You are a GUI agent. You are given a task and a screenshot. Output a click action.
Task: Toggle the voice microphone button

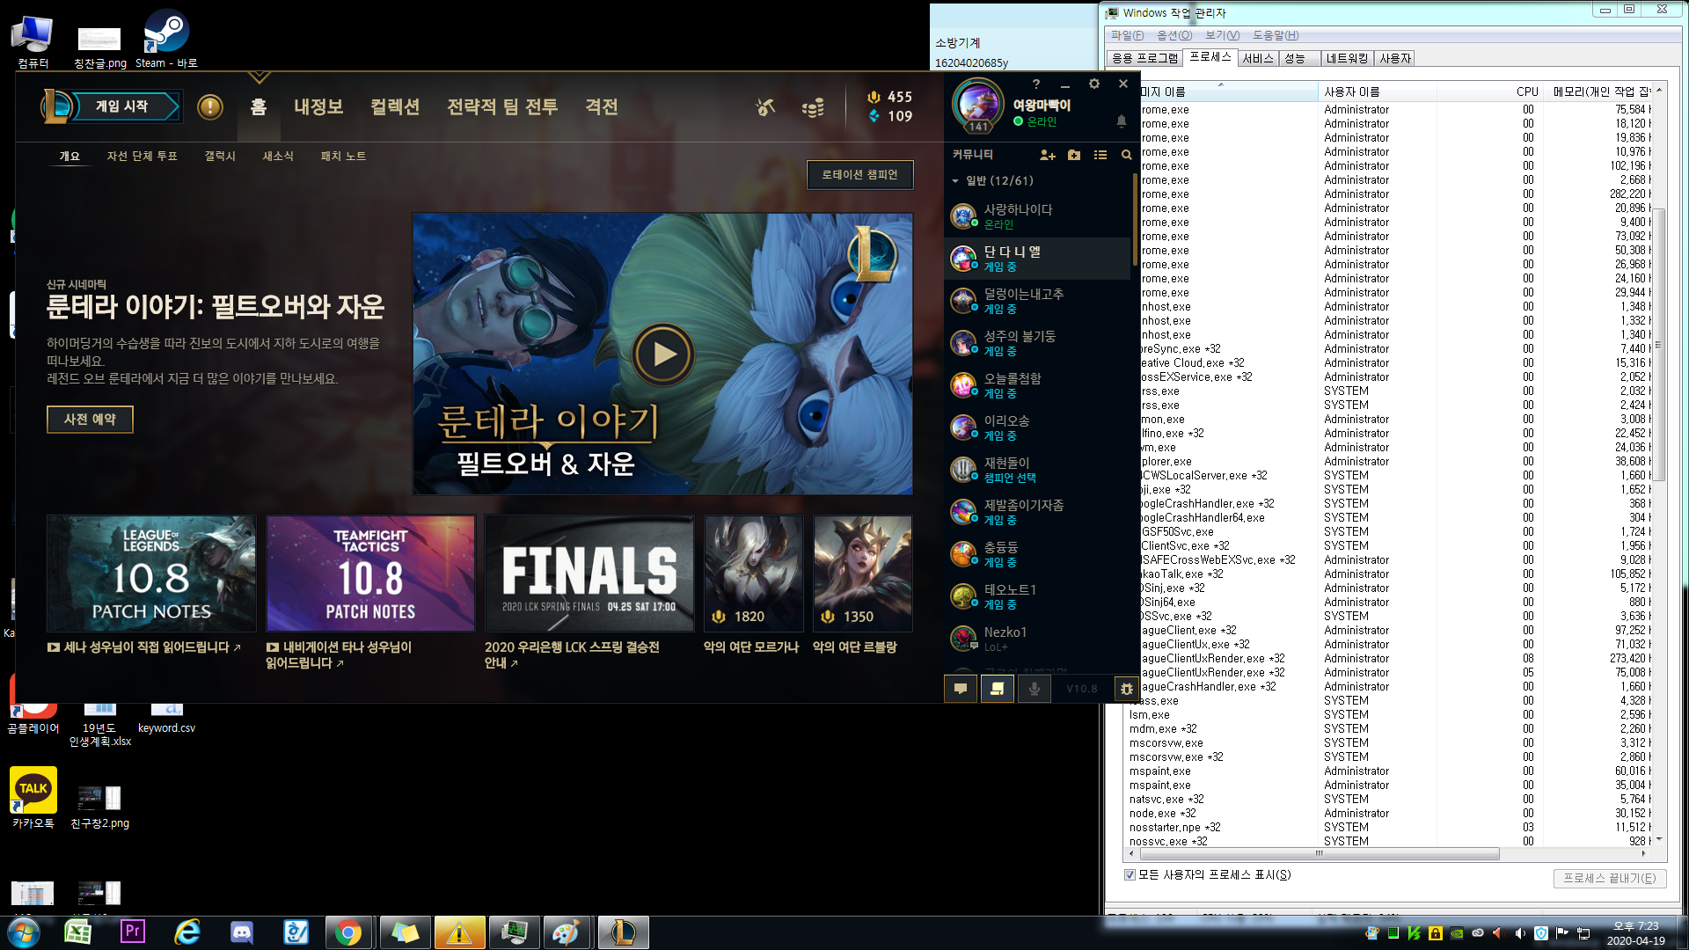pos(1035,689)
